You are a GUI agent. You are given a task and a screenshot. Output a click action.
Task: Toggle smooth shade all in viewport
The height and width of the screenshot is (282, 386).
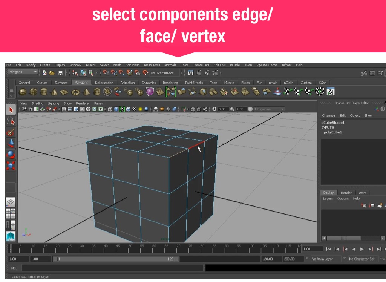[116, 109]
